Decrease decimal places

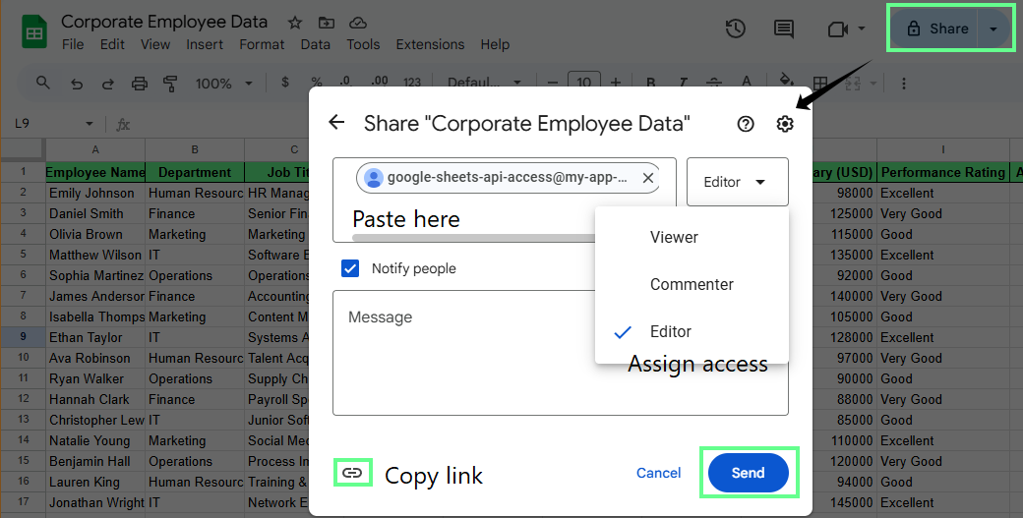click(x=346, y=83)
